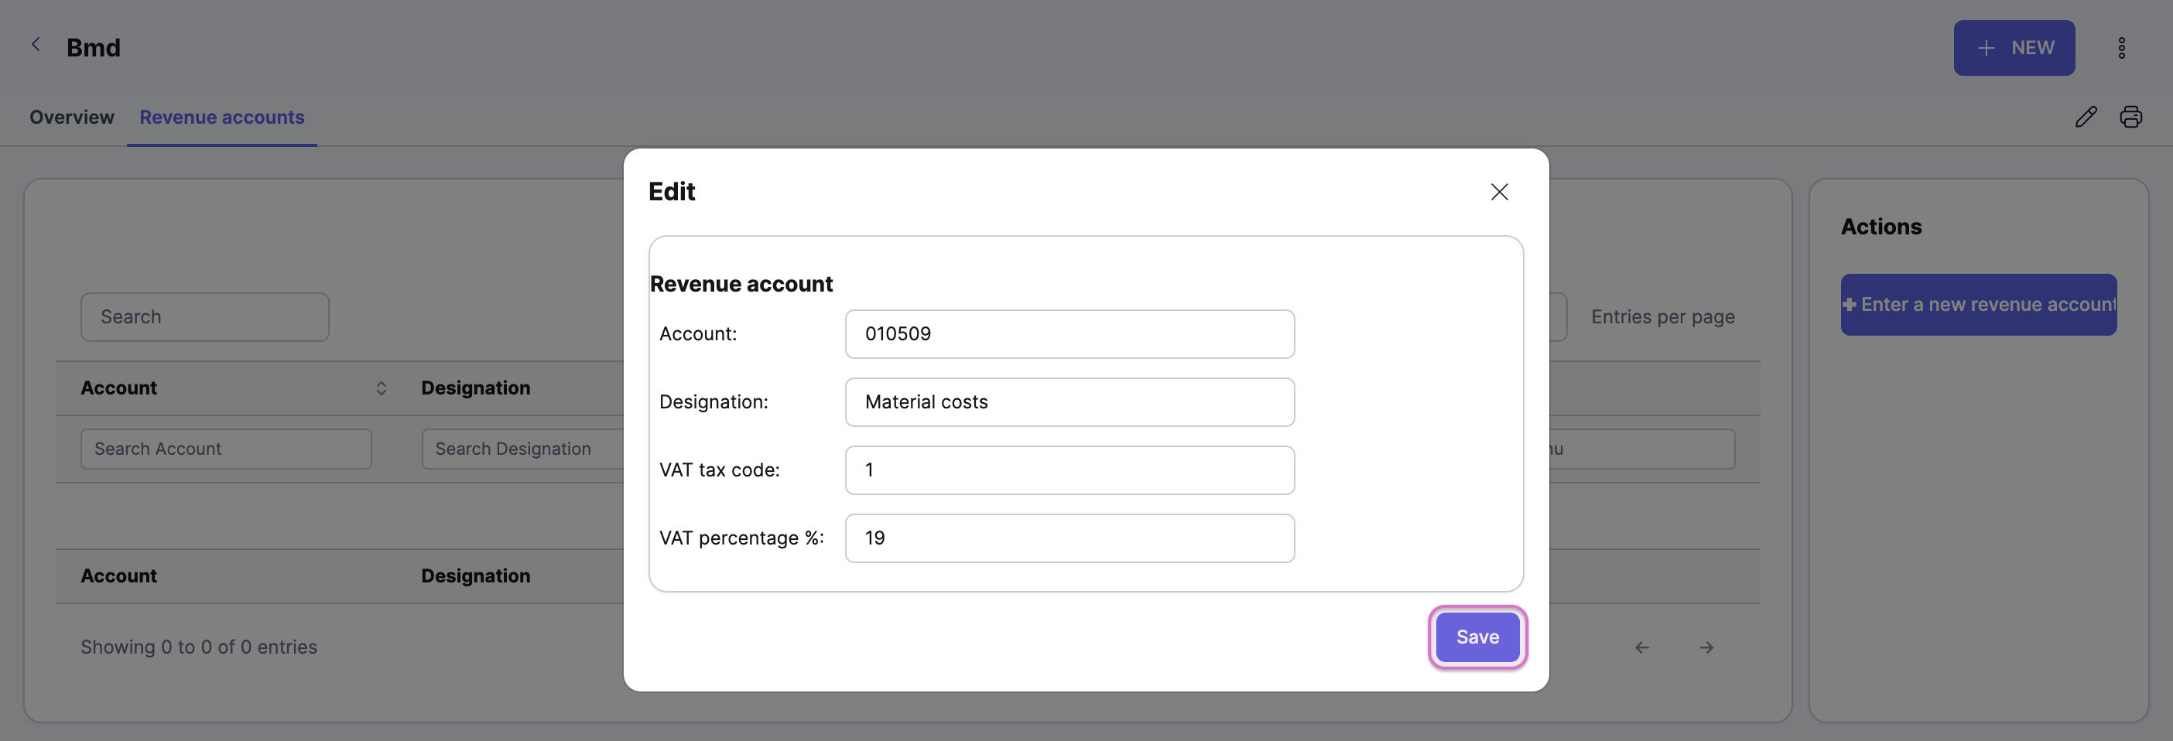
Task: Focus the Account field with 010509
Action: pos(1069,334)
